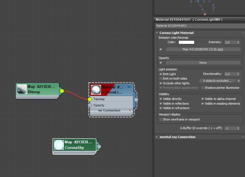Click the Bitmap node preview thumbnail
245x177 pixels.
22,89
